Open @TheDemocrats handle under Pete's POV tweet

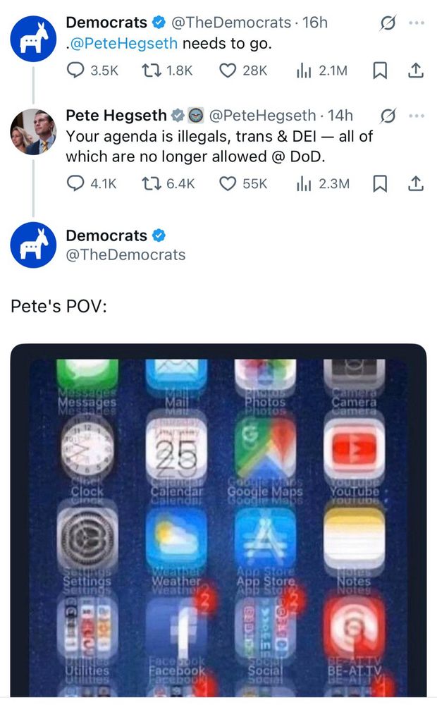coord(125,255)
